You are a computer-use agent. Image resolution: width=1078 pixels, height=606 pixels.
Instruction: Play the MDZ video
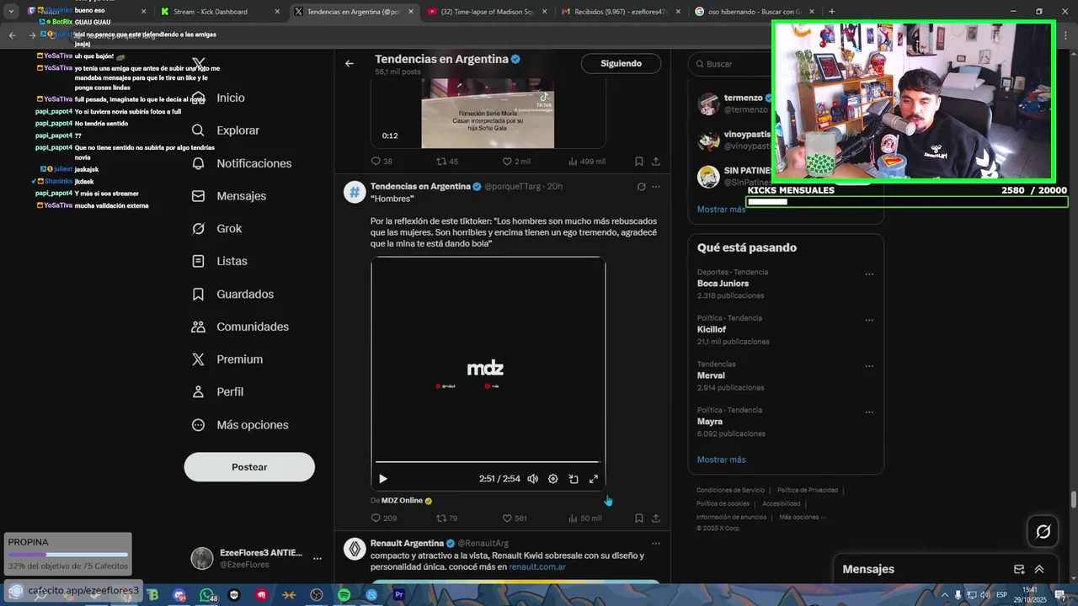pos(383,479)
